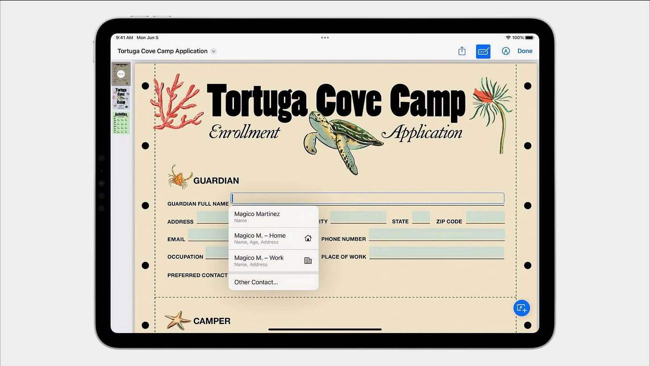This screenshot has height=366, width=650.
Task: Tap the City input field
Action: [358, 217]
